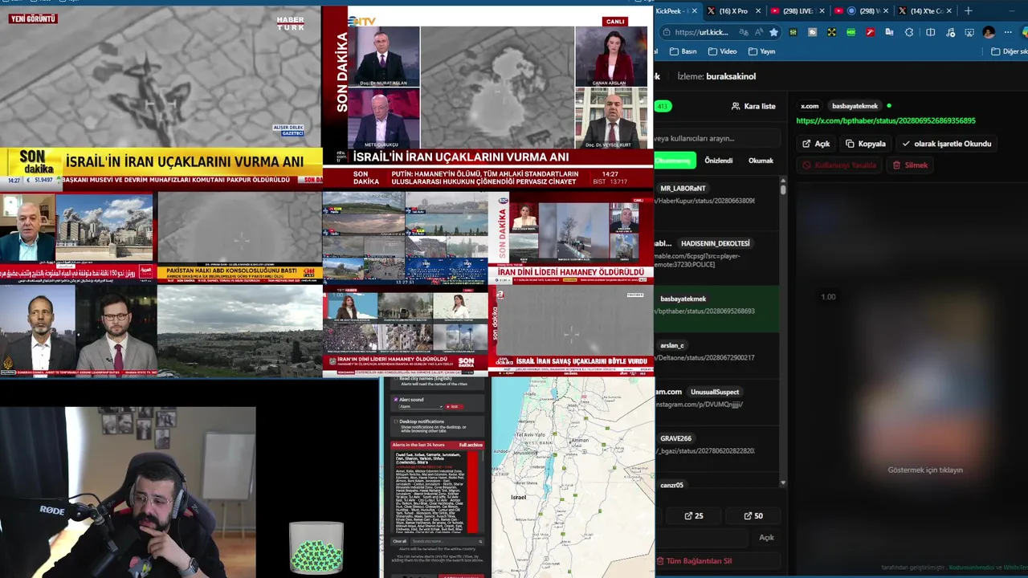Click the Silmek delete button

(910, 165)
